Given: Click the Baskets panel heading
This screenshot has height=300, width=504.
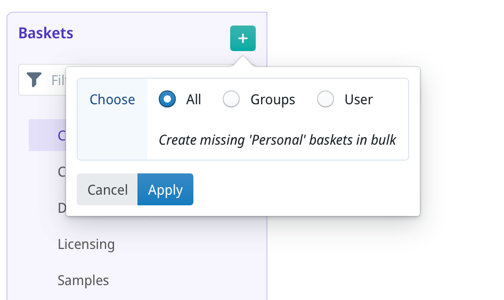Looking at the screenshot, I should [x=46, y=33].
